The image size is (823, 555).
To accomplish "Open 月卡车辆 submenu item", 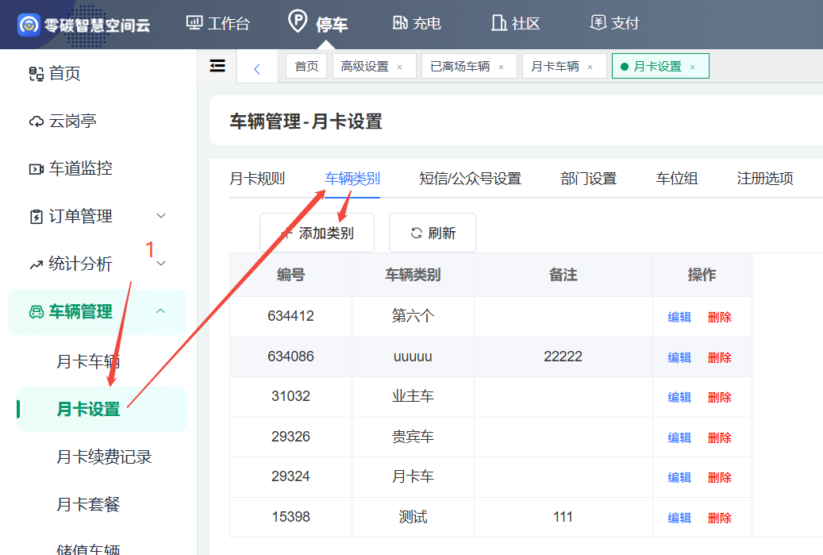I will 88,361.
